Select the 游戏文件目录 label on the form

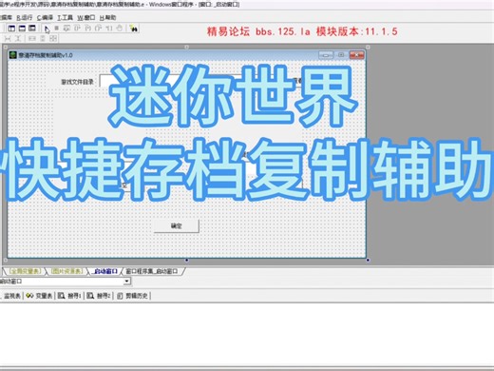click(77, 82)
